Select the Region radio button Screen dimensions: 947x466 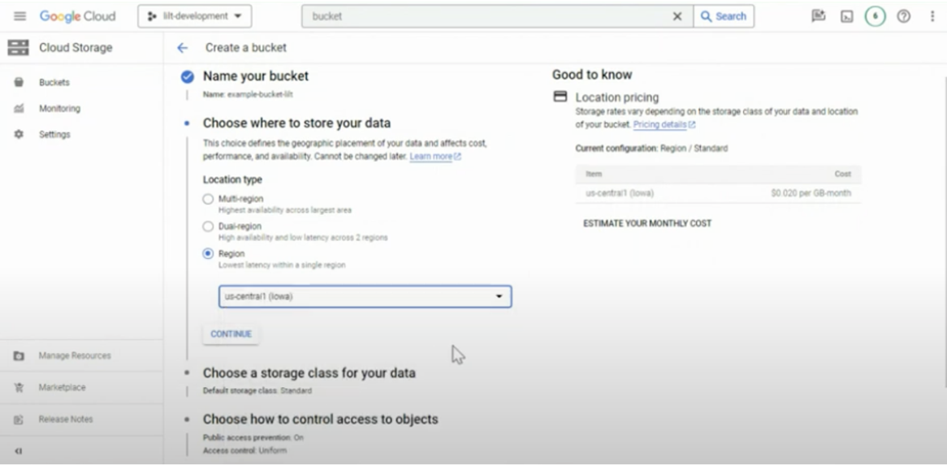[208, 253]
